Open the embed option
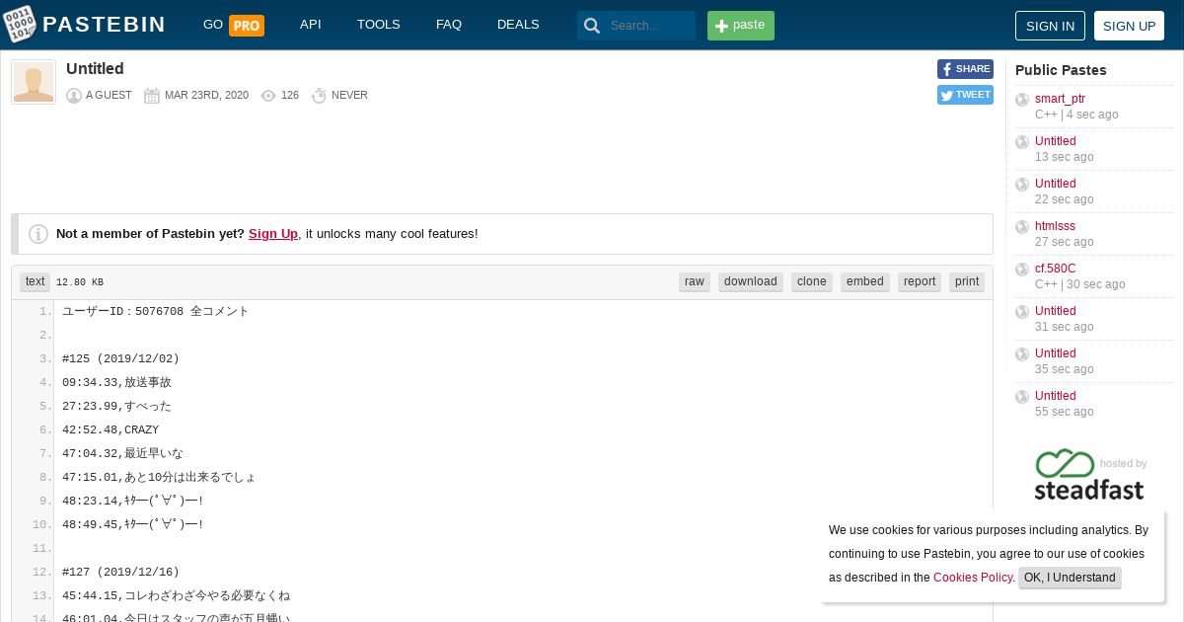 click(865, 281)
